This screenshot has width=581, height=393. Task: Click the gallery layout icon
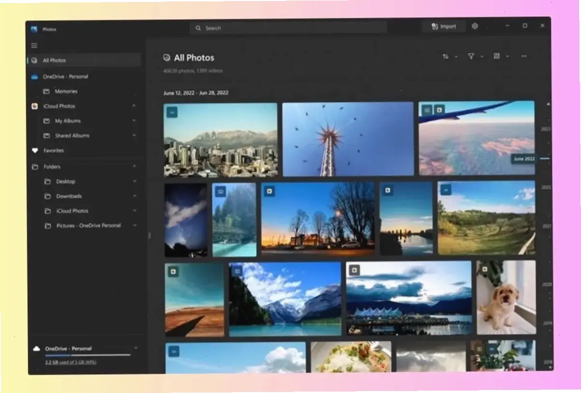point(496,56)
